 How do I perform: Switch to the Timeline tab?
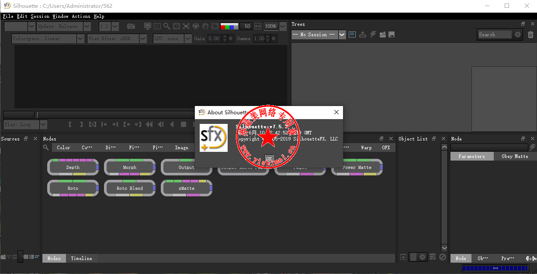pyautogui.click(x=82, y=258)
